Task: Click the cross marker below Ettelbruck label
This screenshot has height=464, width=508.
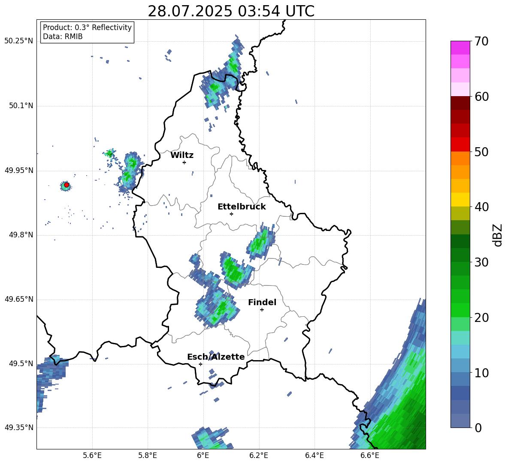Action: tap(231, 214)
